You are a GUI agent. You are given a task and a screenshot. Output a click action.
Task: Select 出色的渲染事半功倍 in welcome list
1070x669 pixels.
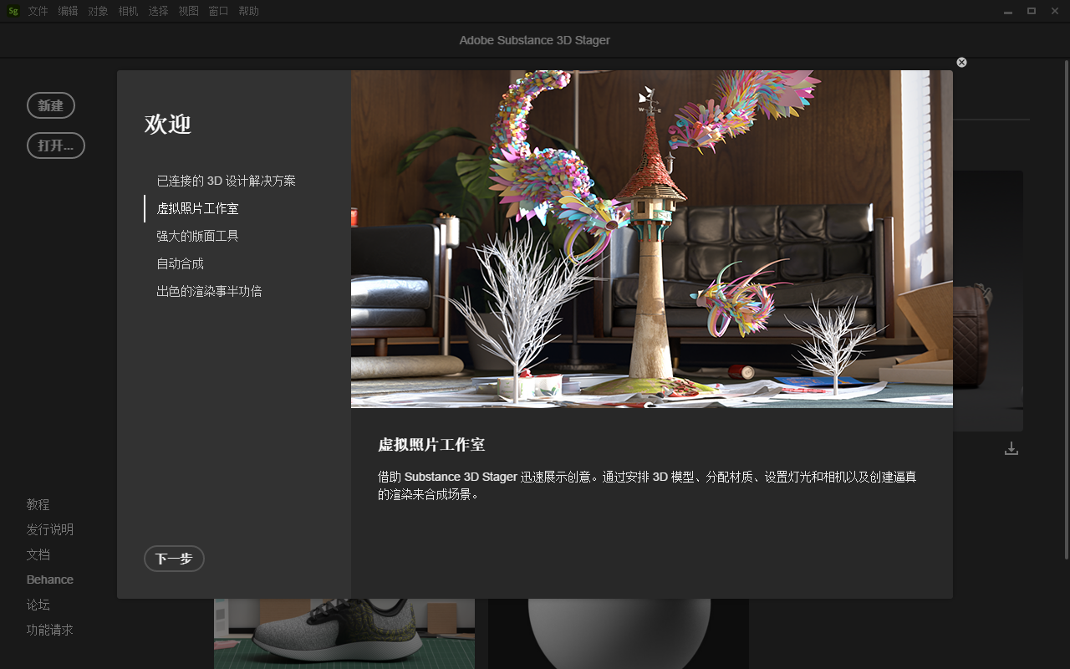click(x=209, y=291)
